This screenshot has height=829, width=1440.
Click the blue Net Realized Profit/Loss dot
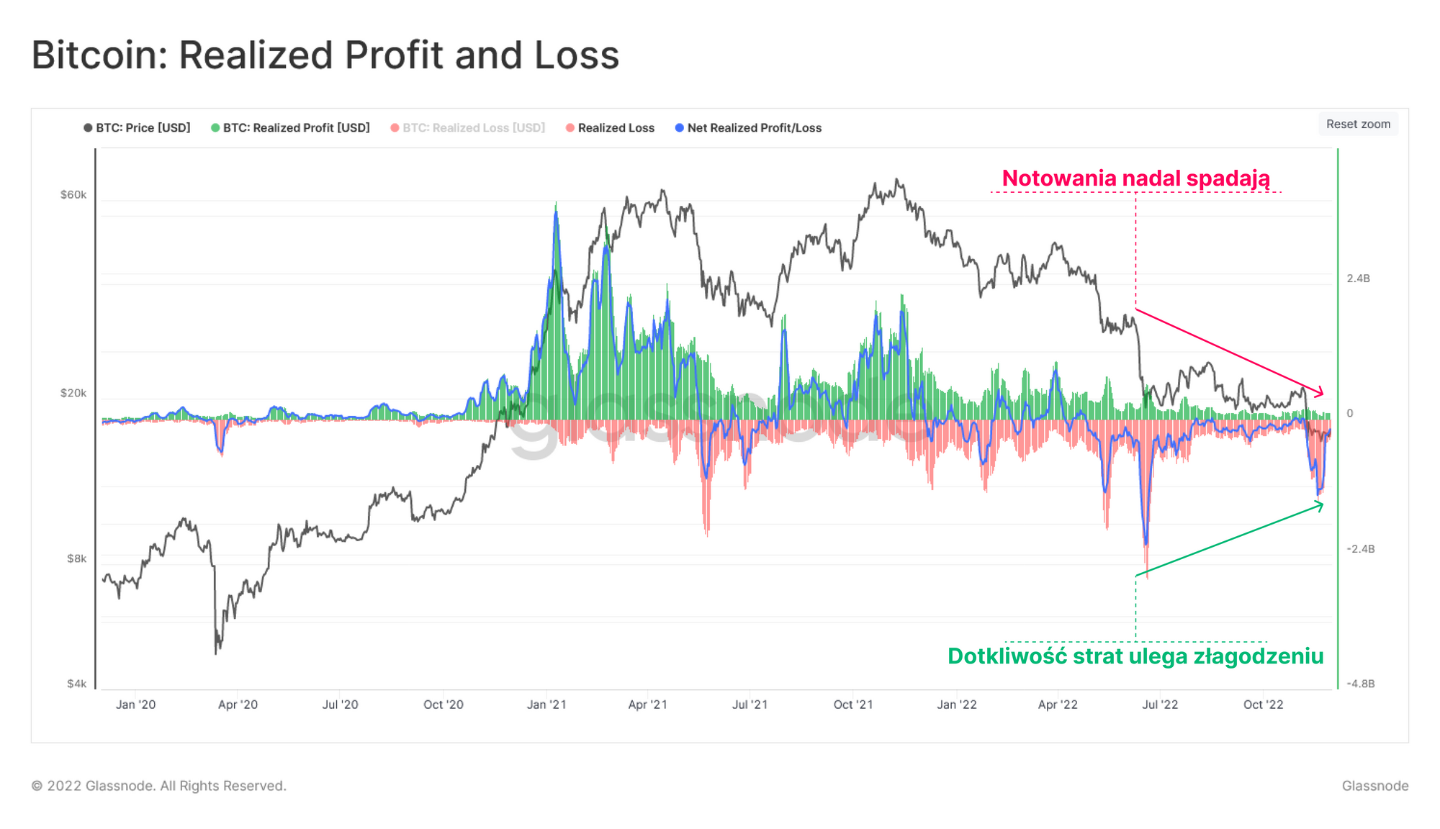[679, 127]
